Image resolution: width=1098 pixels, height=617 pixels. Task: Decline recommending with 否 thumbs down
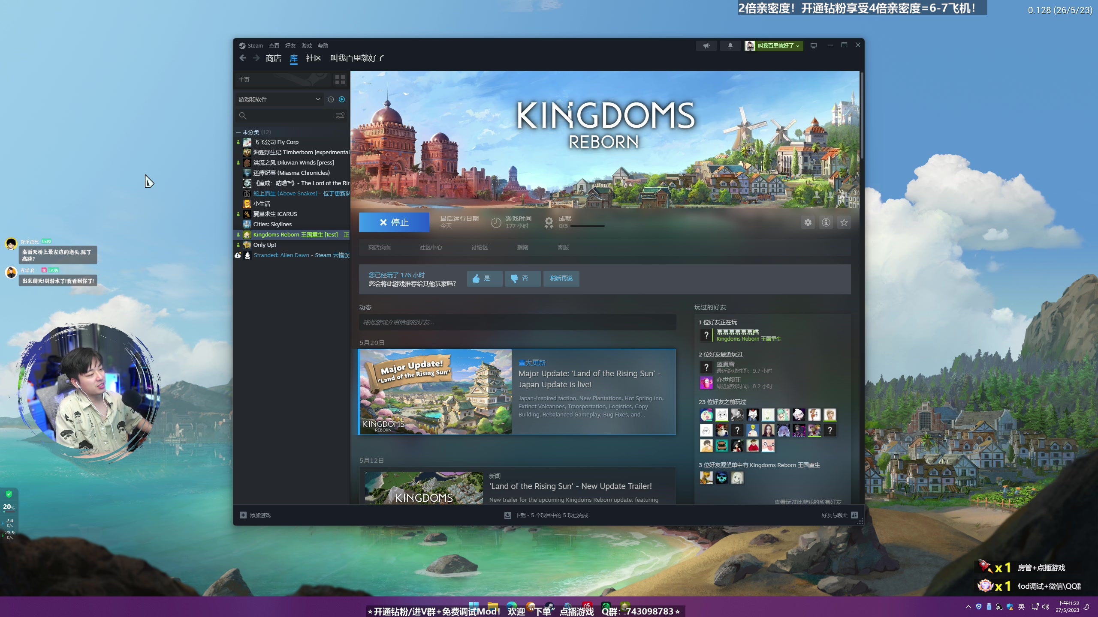[x=523, y=279]
